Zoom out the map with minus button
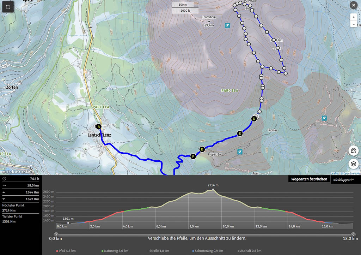The height and width of the screenshot is (255, 361). pos(354,24)
